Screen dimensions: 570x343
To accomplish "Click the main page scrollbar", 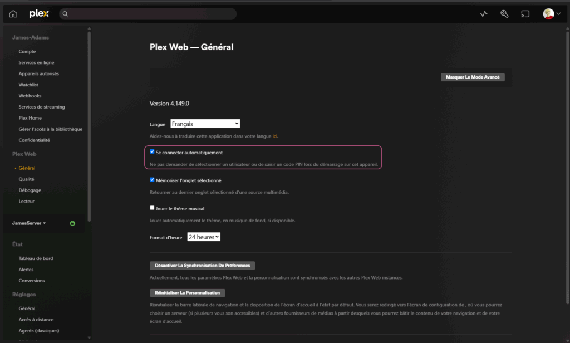I will coord(567,167).
